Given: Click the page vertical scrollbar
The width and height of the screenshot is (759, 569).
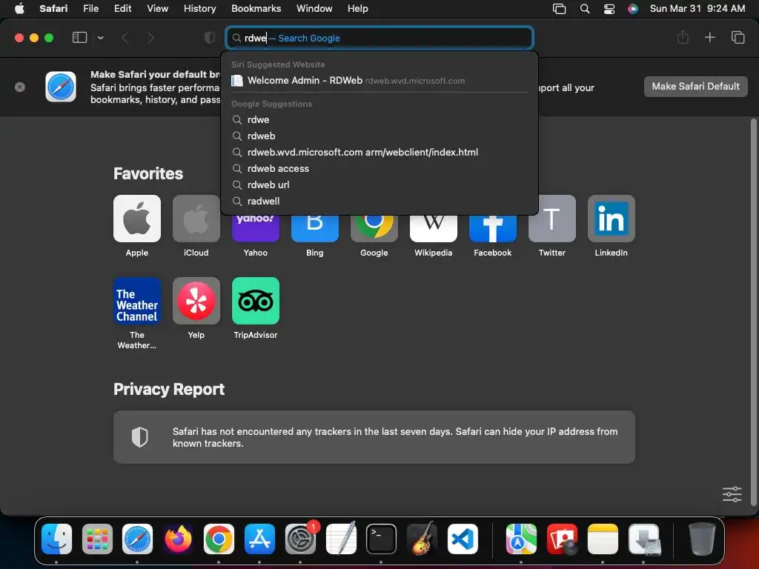Looking at the screenshot, I should point(753,312).
